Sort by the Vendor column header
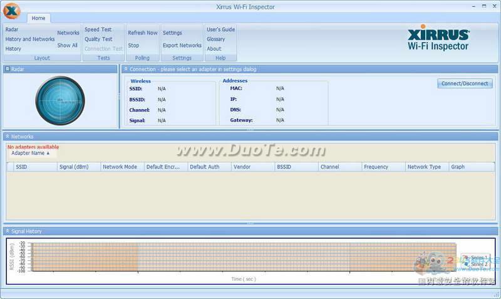Viewport: 501px width, 299px height. point(253,167)
